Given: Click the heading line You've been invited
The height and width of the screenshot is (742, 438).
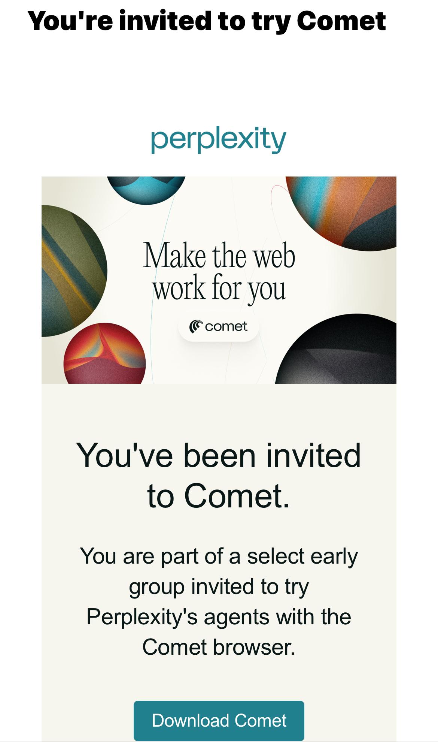Looking at the screenshot, I should [219, 456].
